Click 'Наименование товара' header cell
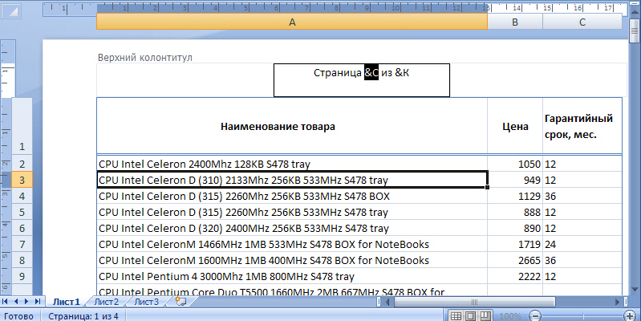This screenshot has height=321, width=641. [x=292, y=126]
